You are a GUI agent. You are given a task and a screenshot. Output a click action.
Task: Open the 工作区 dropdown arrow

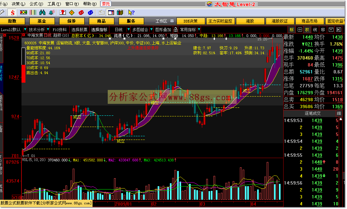[172, 21]
